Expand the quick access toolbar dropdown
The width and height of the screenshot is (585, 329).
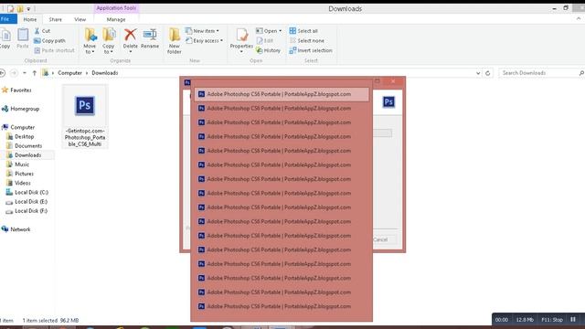(28, 8)
